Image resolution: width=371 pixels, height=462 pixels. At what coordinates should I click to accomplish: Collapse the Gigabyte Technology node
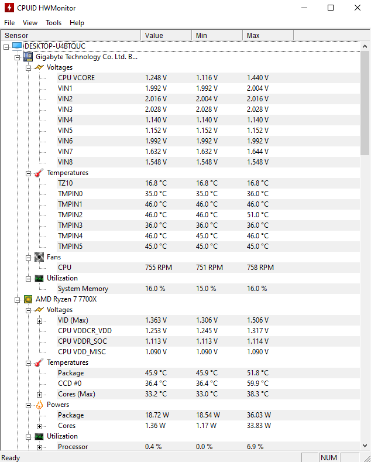[18, 57]
